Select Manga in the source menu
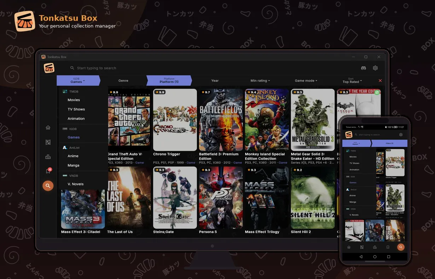This screenshot has height=279, width=435. (73, 165)
